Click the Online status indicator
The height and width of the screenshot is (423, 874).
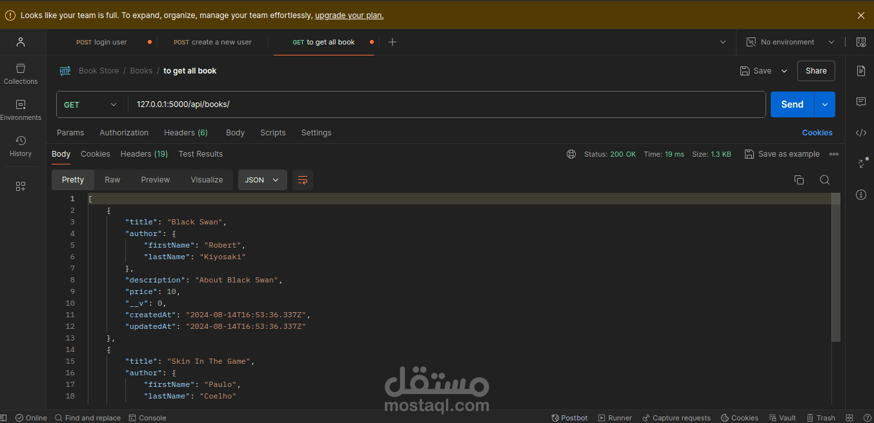click(31, 418)
